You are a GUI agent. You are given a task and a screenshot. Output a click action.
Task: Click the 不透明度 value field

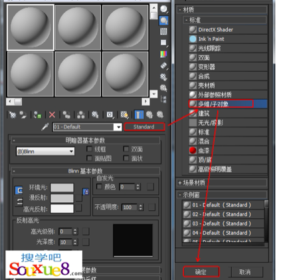click(x=130, y=208)
